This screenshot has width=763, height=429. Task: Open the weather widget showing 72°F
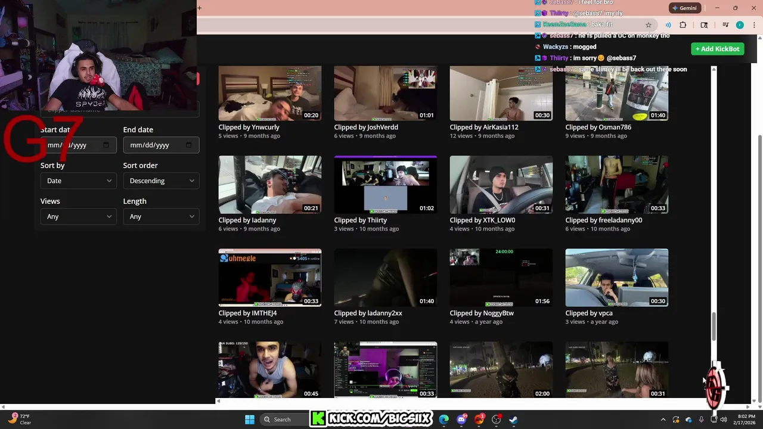19,419
